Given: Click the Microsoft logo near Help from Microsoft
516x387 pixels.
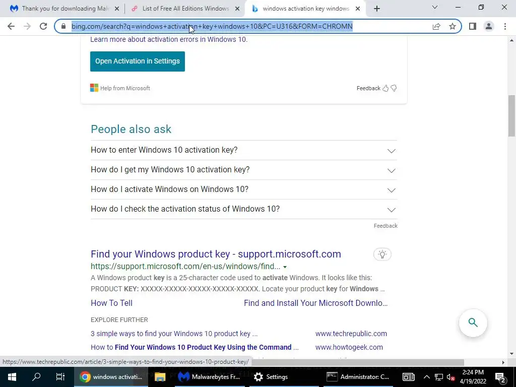Looking at the screenshot, I should click(94, 88).
